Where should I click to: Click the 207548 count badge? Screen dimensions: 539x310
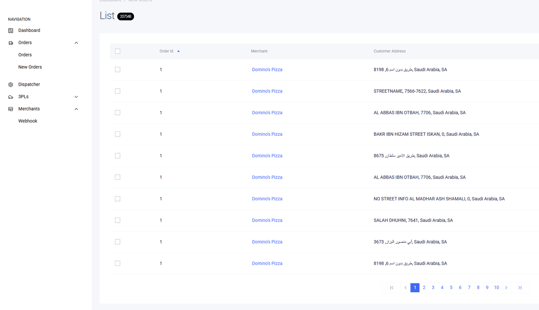coord(125,16)
